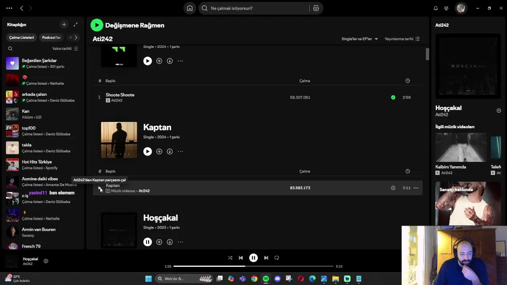Open Kan album by UZI

tap(43, 114)
